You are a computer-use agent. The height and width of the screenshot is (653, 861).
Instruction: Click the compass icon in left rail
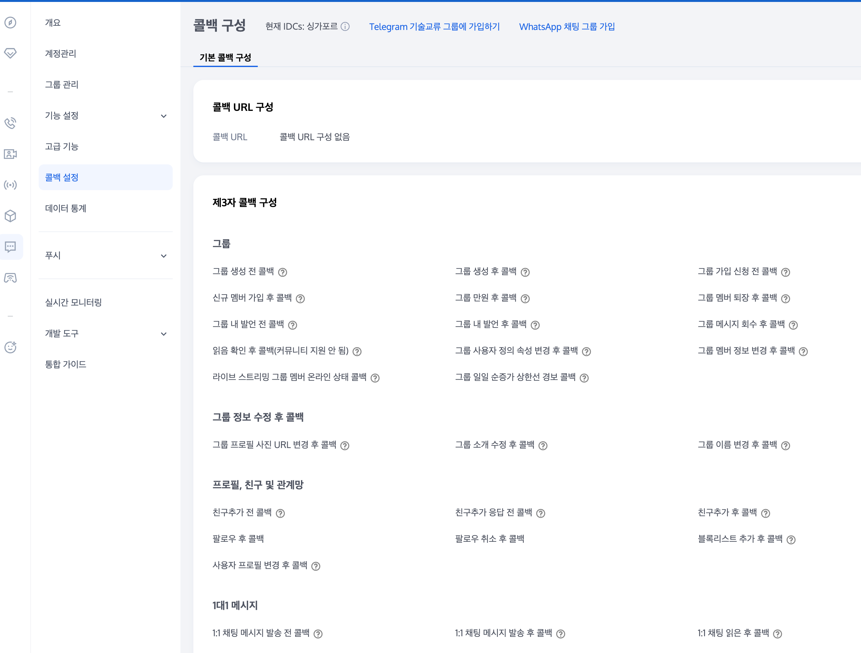click(x=11, y=23)
